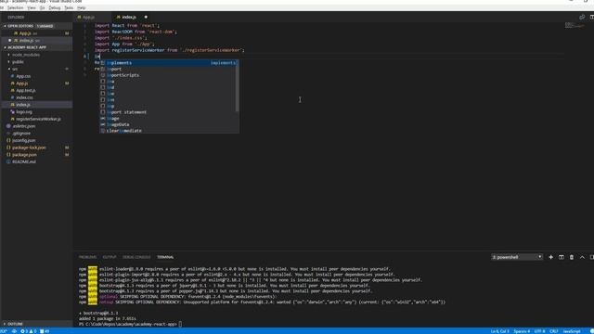The height and width of the screenshot is (334, 594).
Task: Click the terminal prompt input line
Action: point(130,324)
